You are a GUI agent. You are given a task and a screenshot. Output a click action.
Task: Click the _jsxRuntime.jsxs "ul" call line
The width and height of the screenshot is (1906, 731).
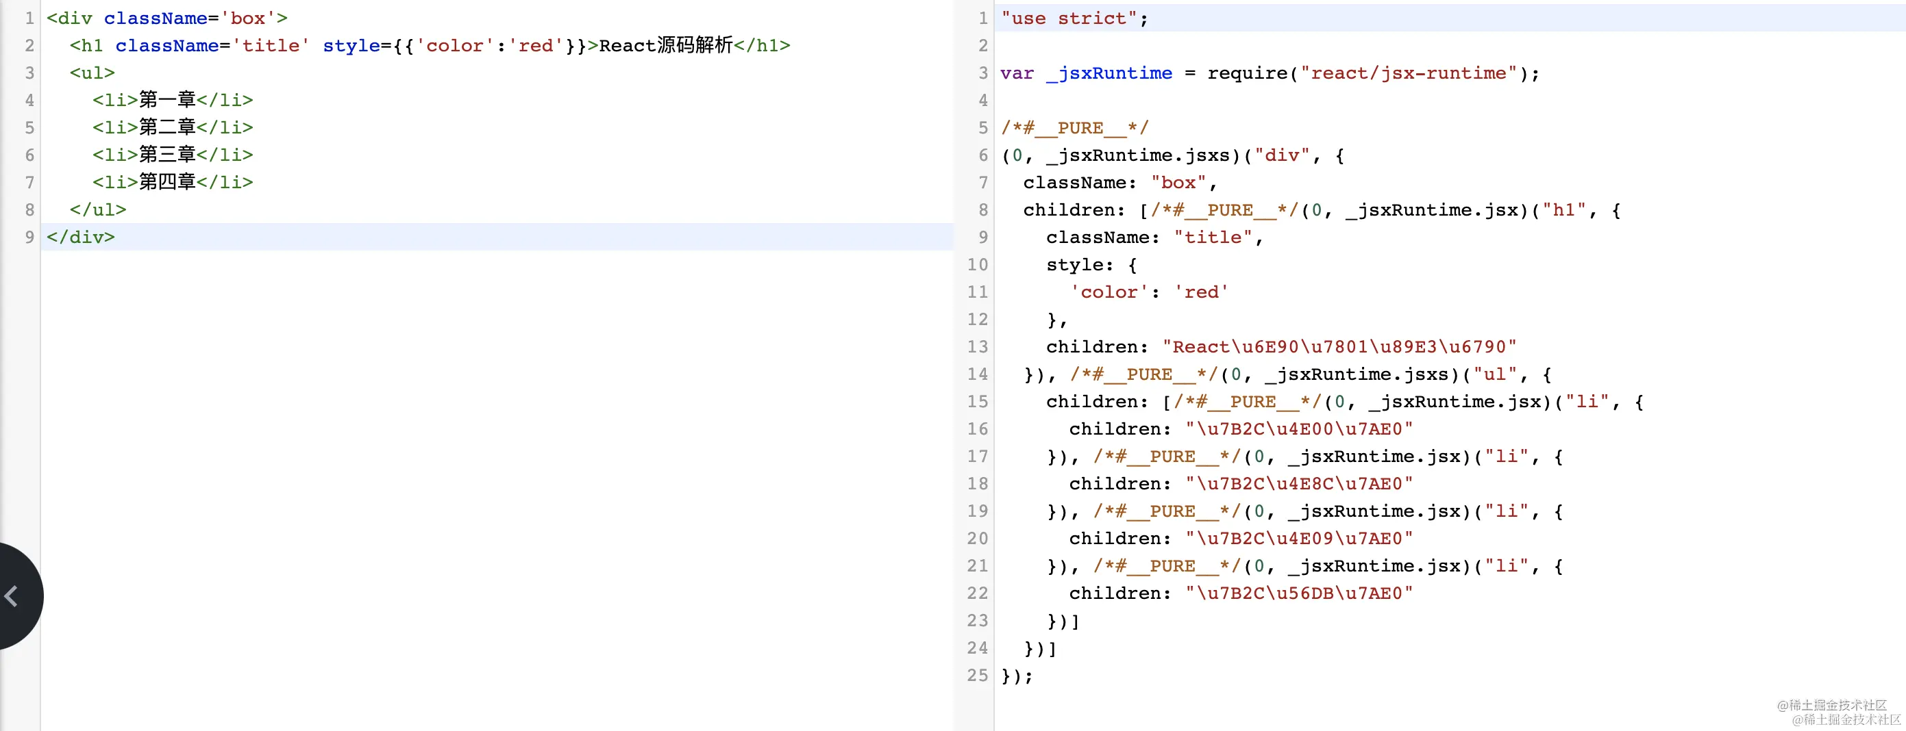pos(1287,373)
